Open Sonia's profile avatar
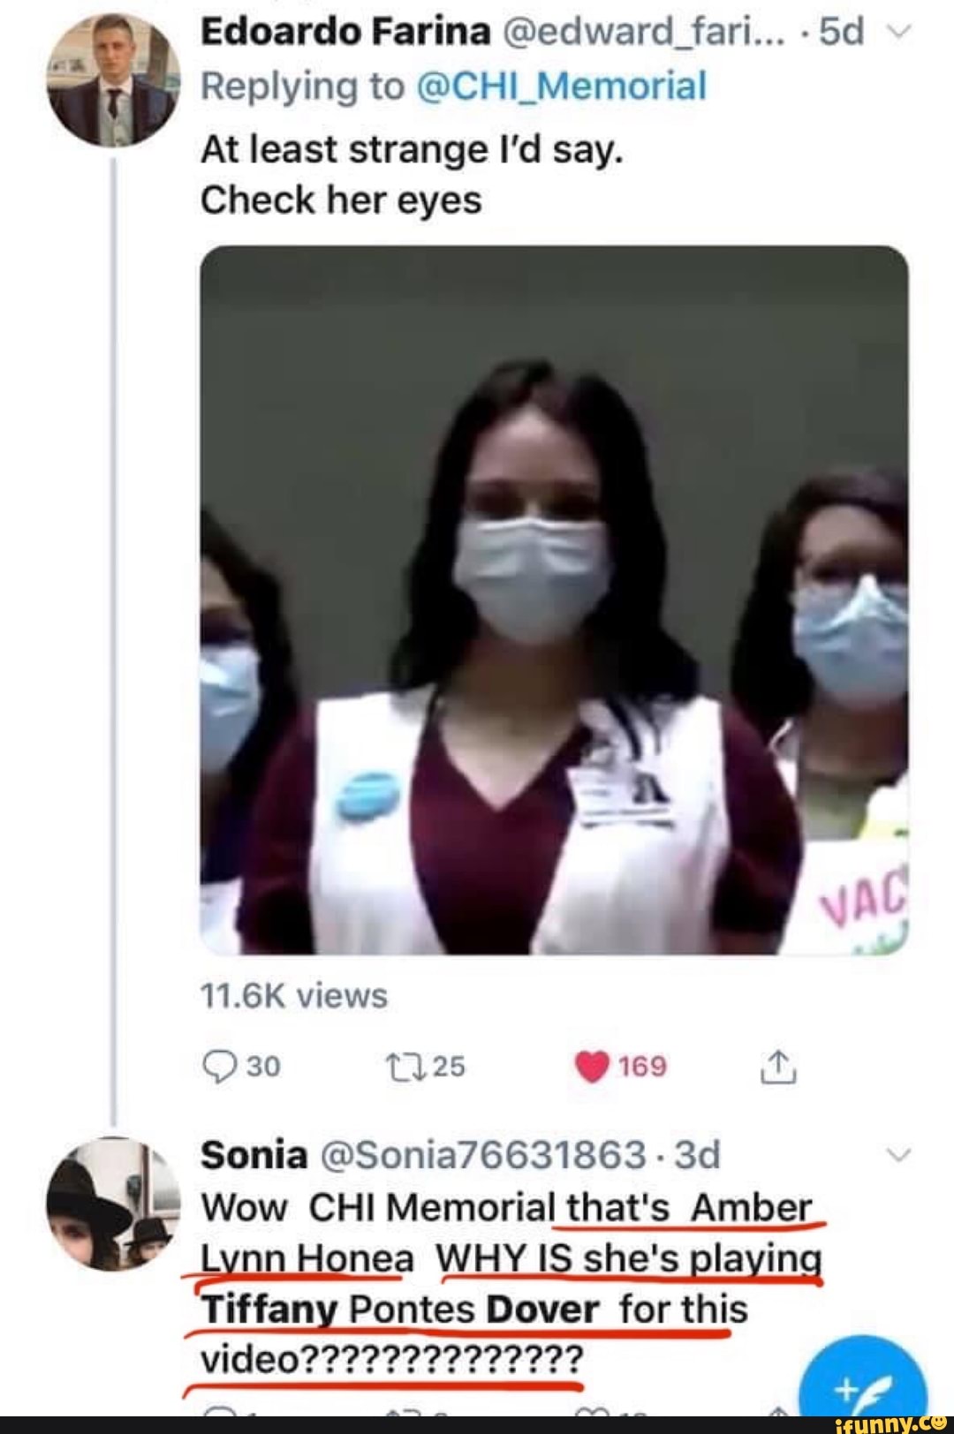 113,1203
